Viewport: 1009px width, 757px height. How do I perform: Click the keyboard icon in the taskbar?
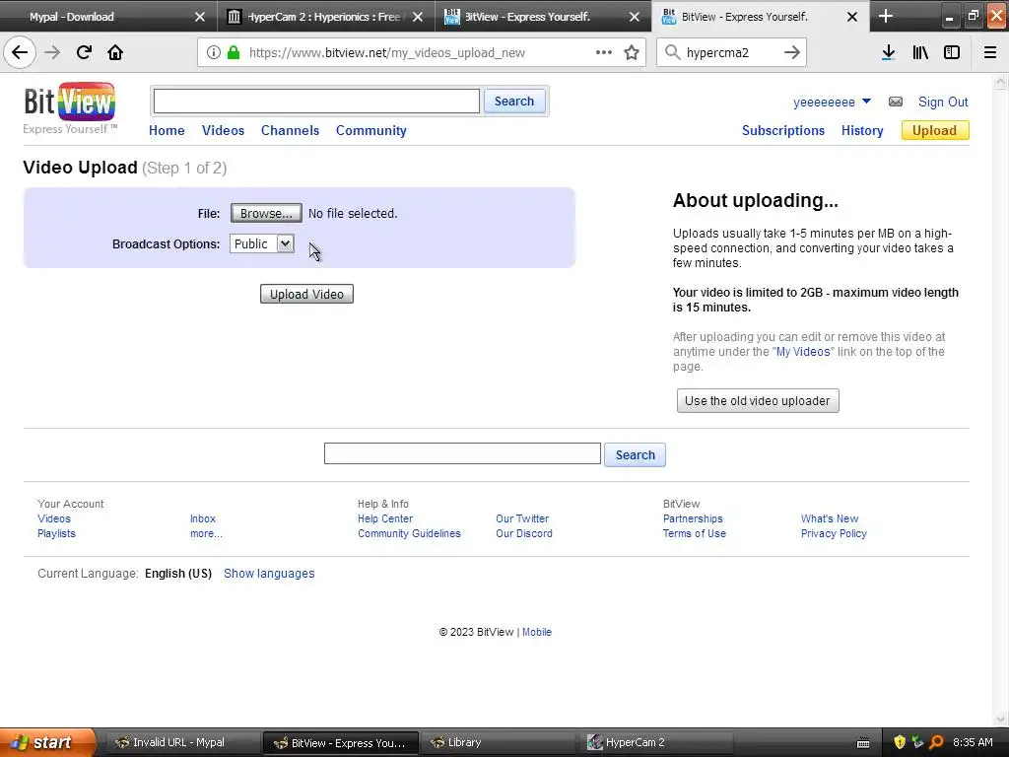[x=863, y=743]
